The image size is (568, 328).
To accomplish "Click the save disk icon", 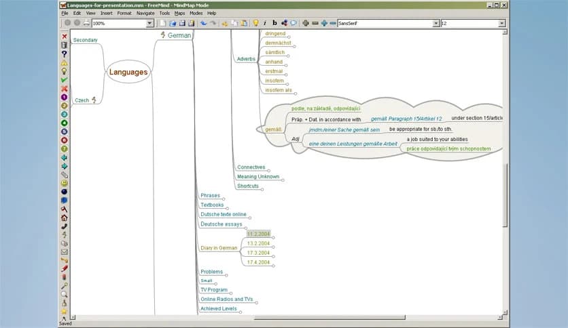I will pyautogui.click(x=182, y=23).
